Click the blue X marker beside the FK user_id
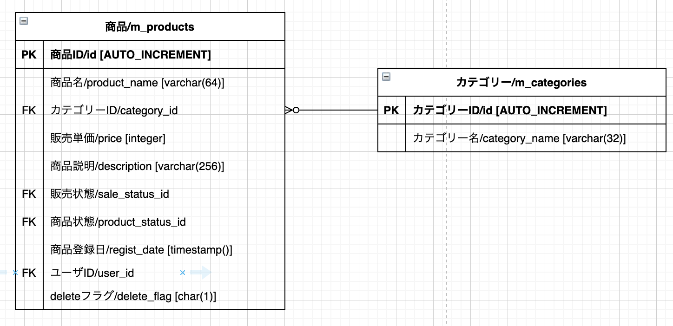The image size is (673, 326). coord(14,273)
